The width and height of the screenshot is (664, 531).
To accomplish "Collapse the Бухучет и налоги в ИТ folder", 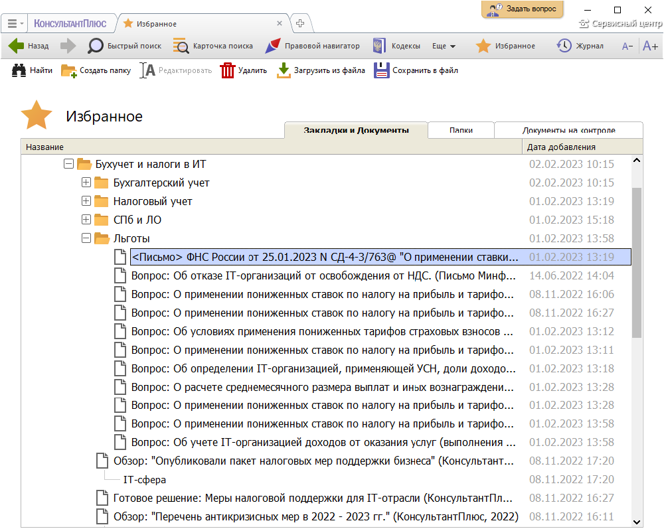I will pos(68,164).
